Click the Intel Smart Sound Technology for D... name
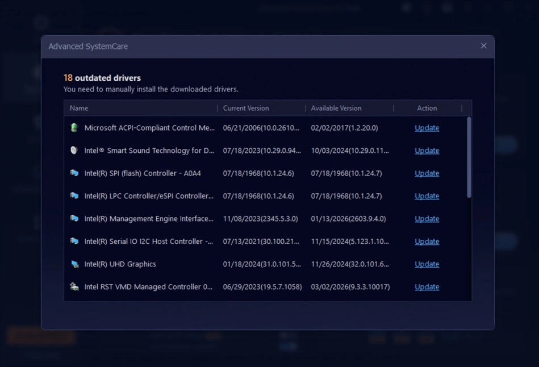Viewport: 539px width, 367px height. pyautogui.click(x=149, y=151)
